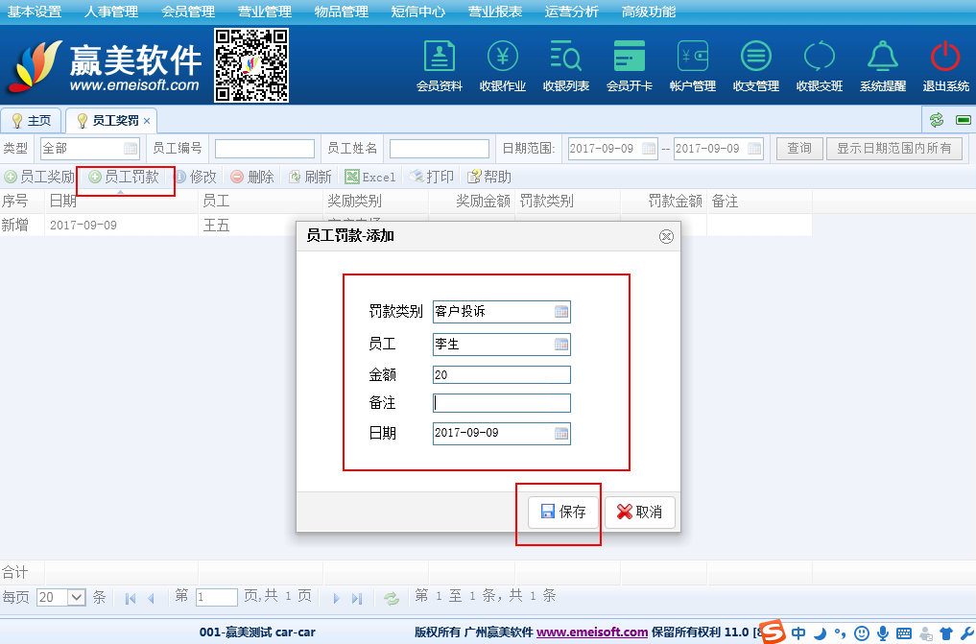Screen dimensions: 976x644
Task: Click the 退出系统 power icon
Action: coord(945,65)
